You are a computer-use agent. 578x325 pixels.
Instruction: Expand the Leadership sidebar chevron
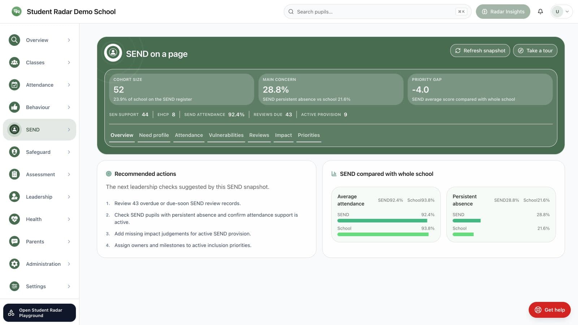coord(69,197)
